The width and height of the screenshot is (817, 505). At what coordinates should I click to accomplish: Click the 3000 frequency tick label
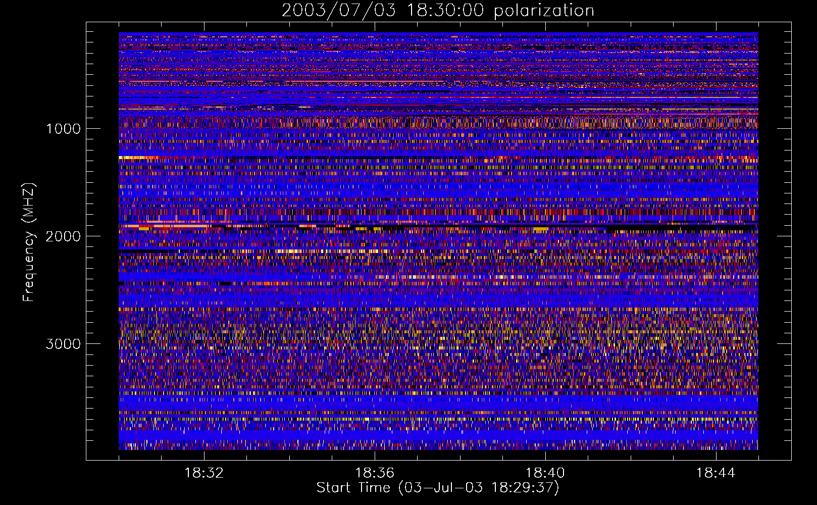[63, 344]
